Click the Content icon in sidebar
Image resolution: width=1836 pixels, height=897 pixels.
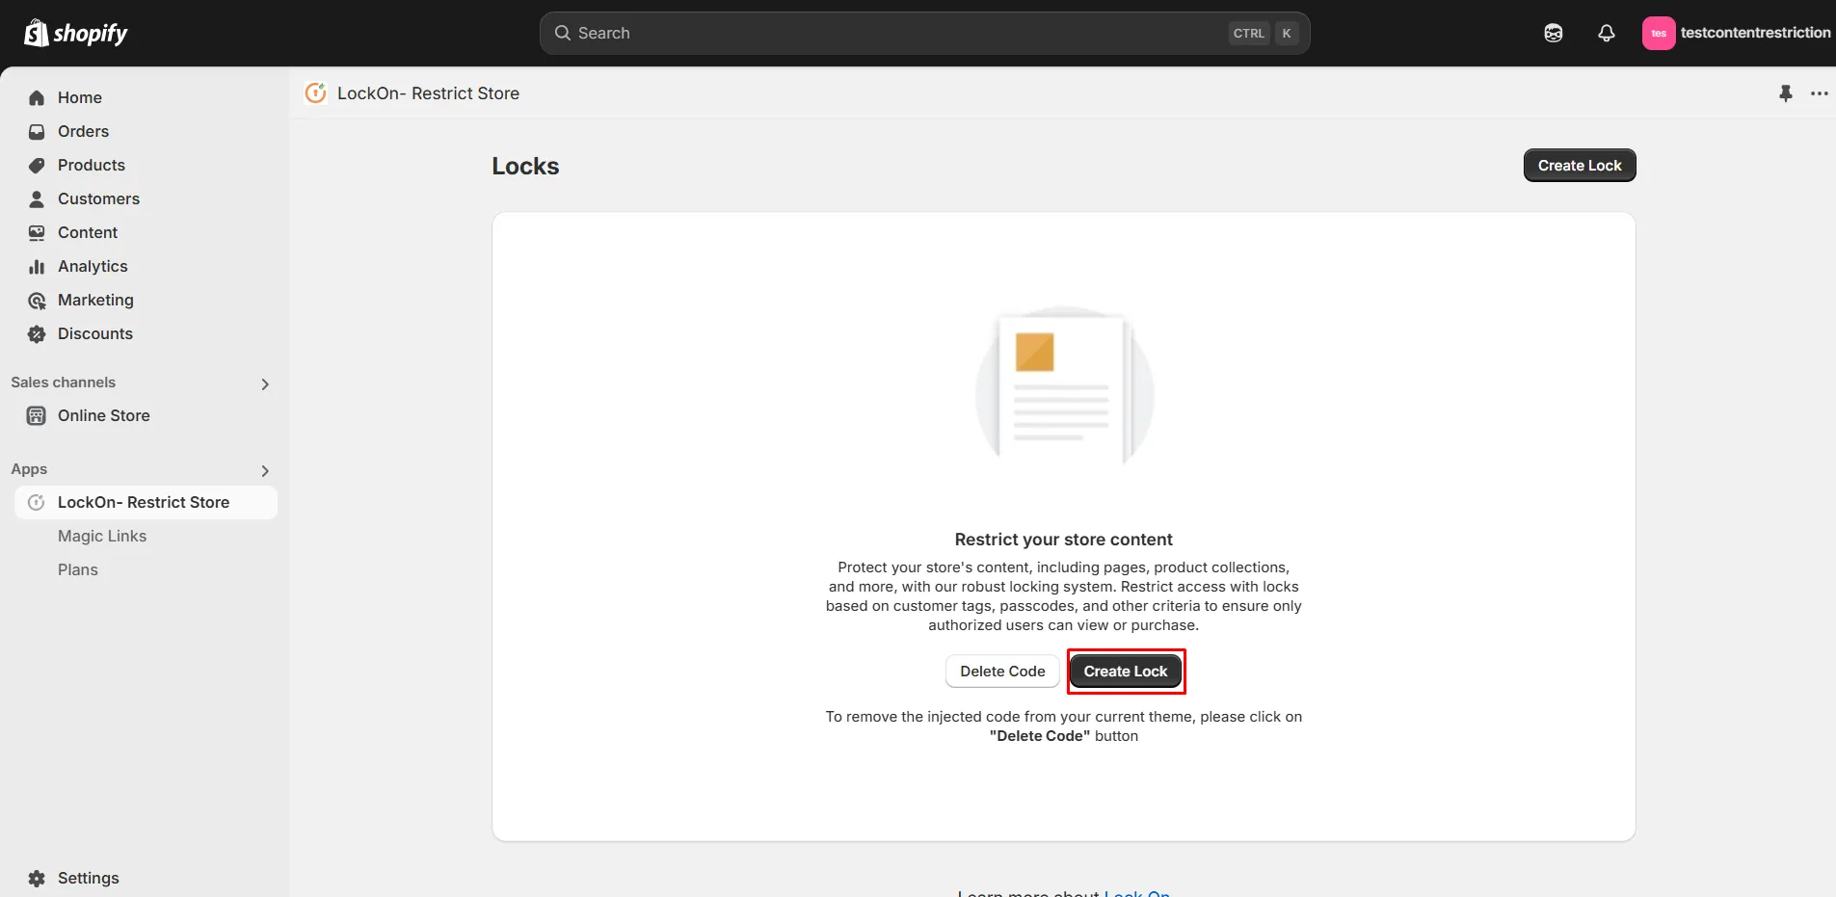(x=37, y=233)
